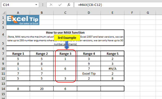
Task: Click the Cancel (X) formula bar icon
Action: [x=51, y=5]
